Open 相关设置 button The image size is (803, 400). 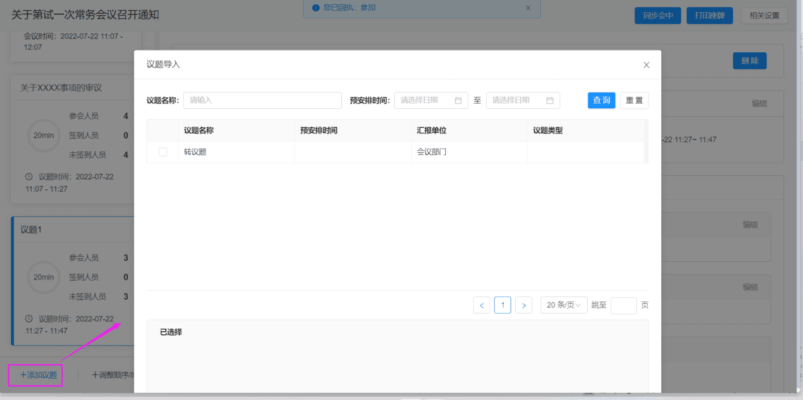765,16
